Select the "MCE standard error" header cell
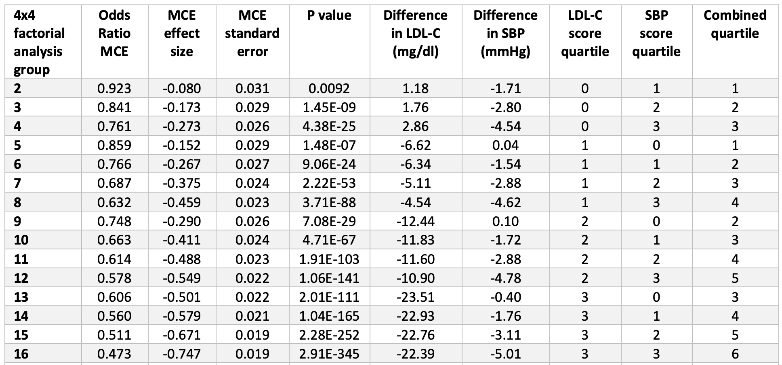 coord(252,33)
